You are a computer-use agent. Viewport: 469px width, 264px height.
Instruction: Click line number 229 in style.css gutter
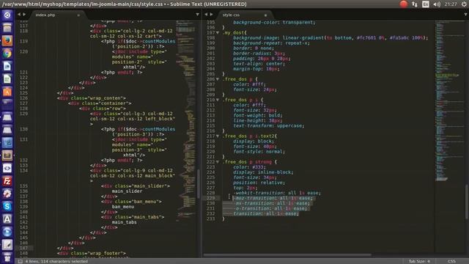(210, 198)
